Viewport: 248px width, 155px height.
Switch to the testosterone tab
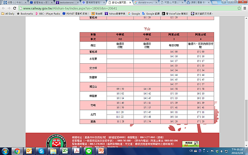67,2
